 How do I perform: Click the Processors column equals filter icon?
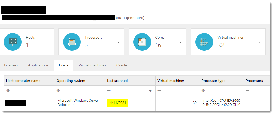(248, 90)
